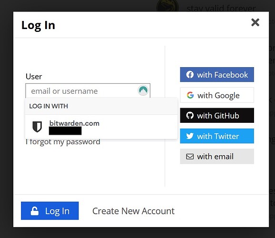
Task: Click the GitHub octocat icon
Action: 190,116
